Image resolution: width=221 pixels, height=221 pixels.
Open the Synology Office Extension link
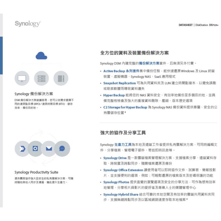pos(123,170)
